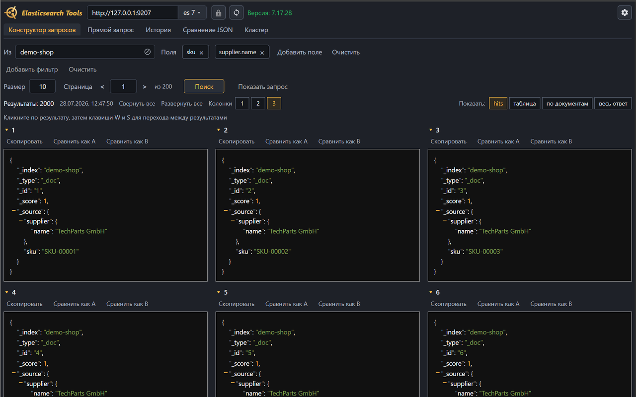The width and height of the screenshot is (636, 397).
Task: Collapse _source node in result 2
Action: (x=226, y=211)
